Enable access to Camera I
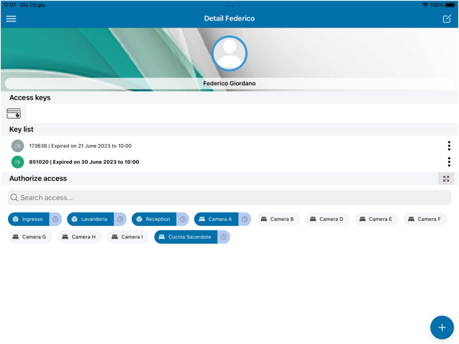Viewport: 459px width, 344px height. [129, 237]
